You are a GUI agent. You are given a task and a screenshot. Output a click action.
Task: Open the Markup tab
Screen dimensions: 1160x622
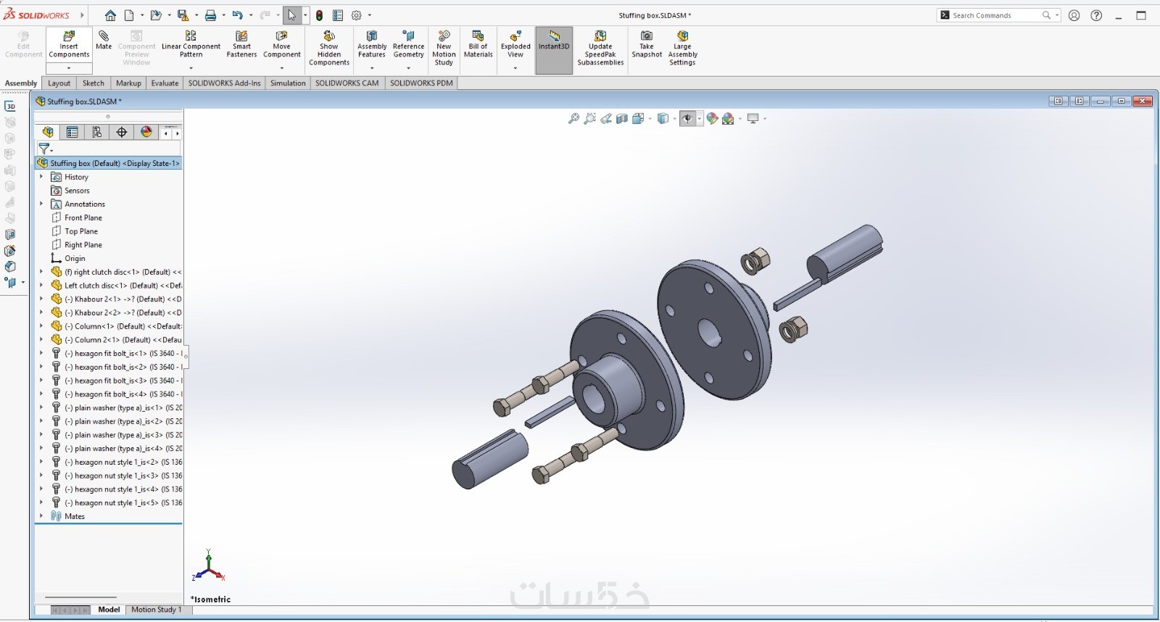point(128,83)
